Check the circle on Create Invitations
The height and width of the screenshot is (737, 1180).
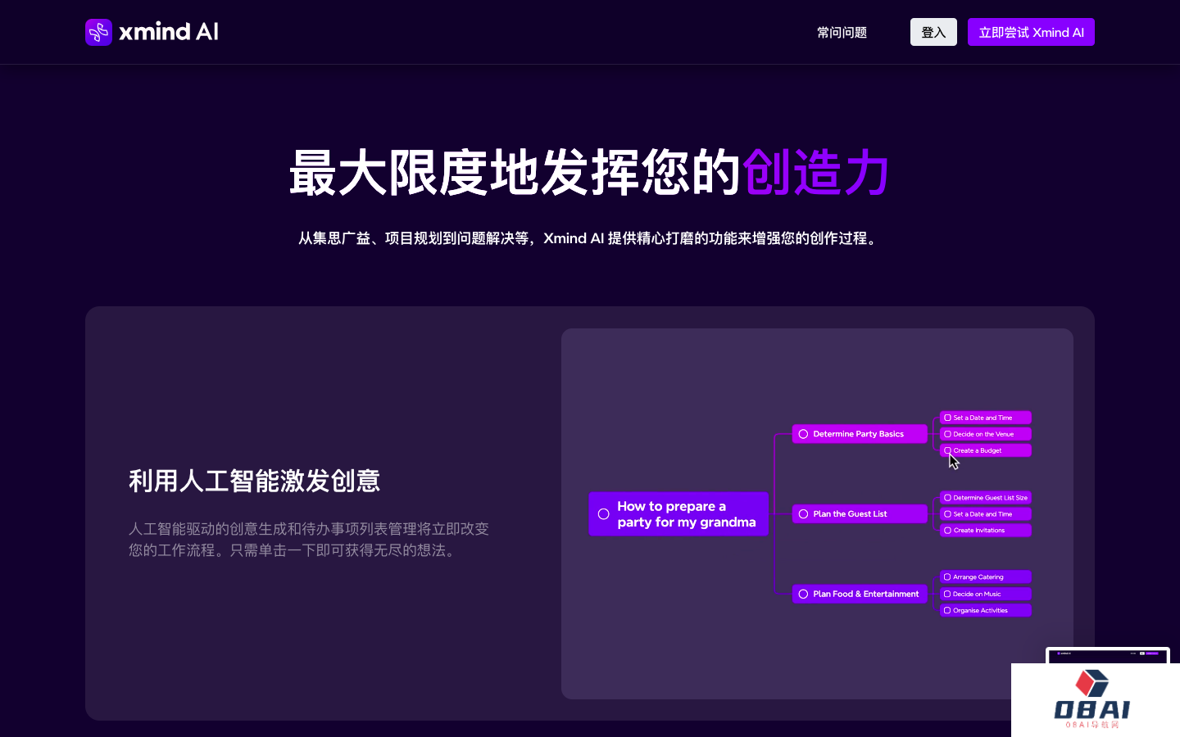947,531
